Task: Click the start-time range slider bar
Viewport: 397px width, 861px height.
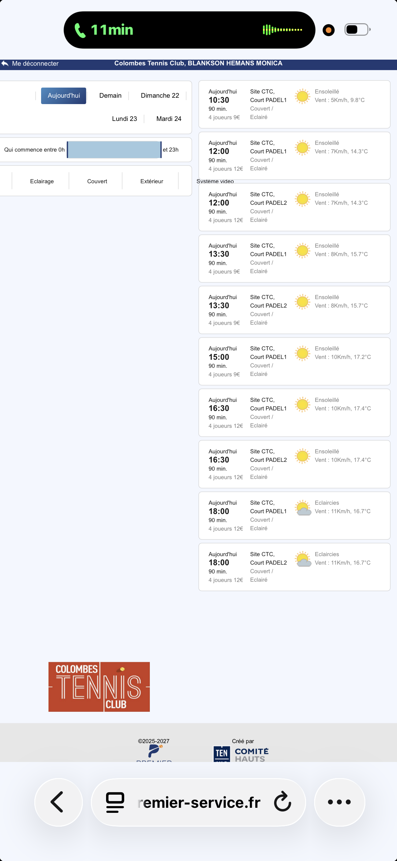Action: click(114, 150)
